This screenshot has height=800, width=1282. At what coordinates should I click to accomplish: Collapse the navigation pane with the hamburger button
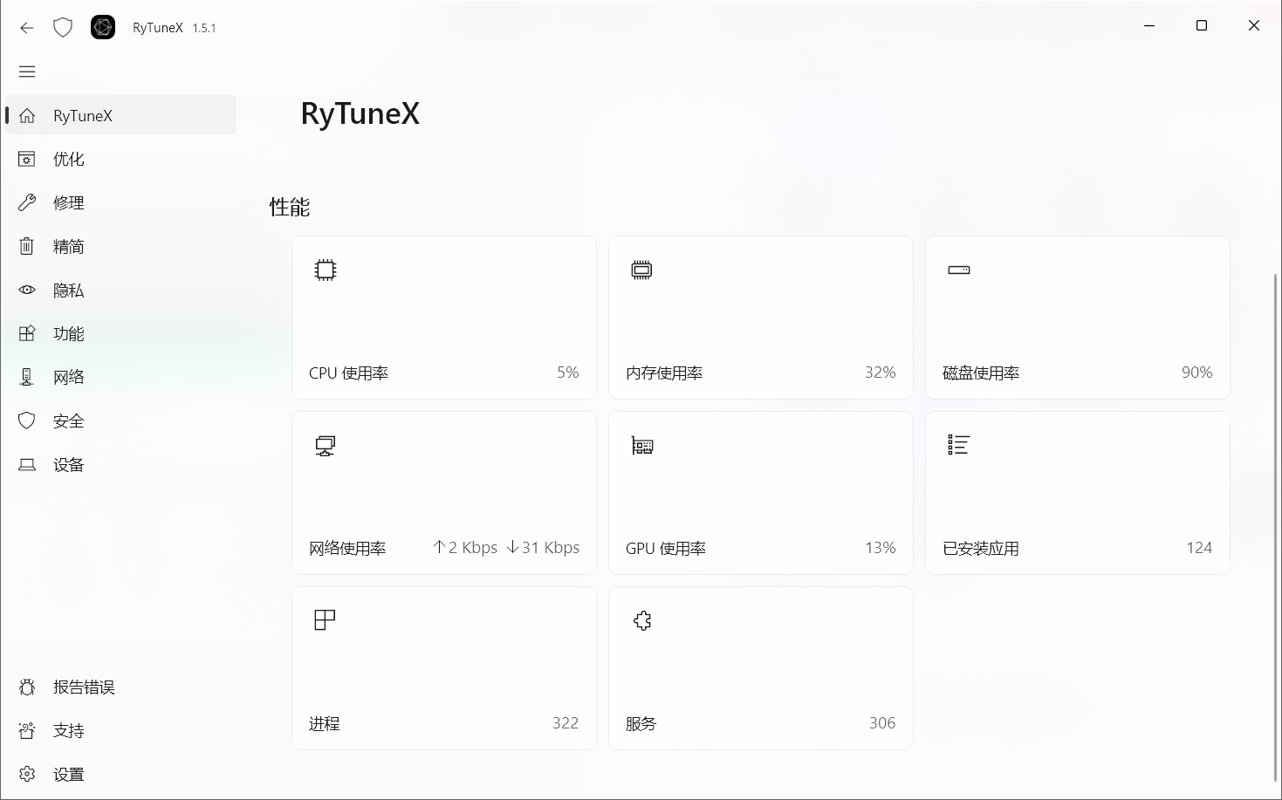27,71
